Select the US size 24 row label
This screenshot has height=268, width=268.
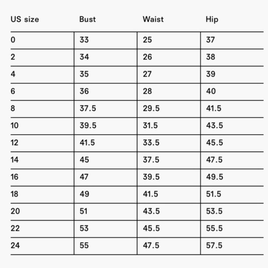coord(15,245)
